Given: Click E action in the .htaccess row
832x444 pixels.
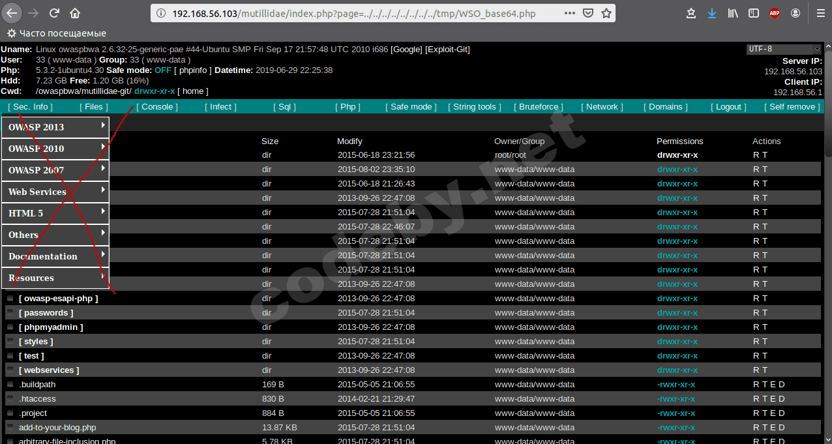Looking at the screenshot, I should pos(773,399).
